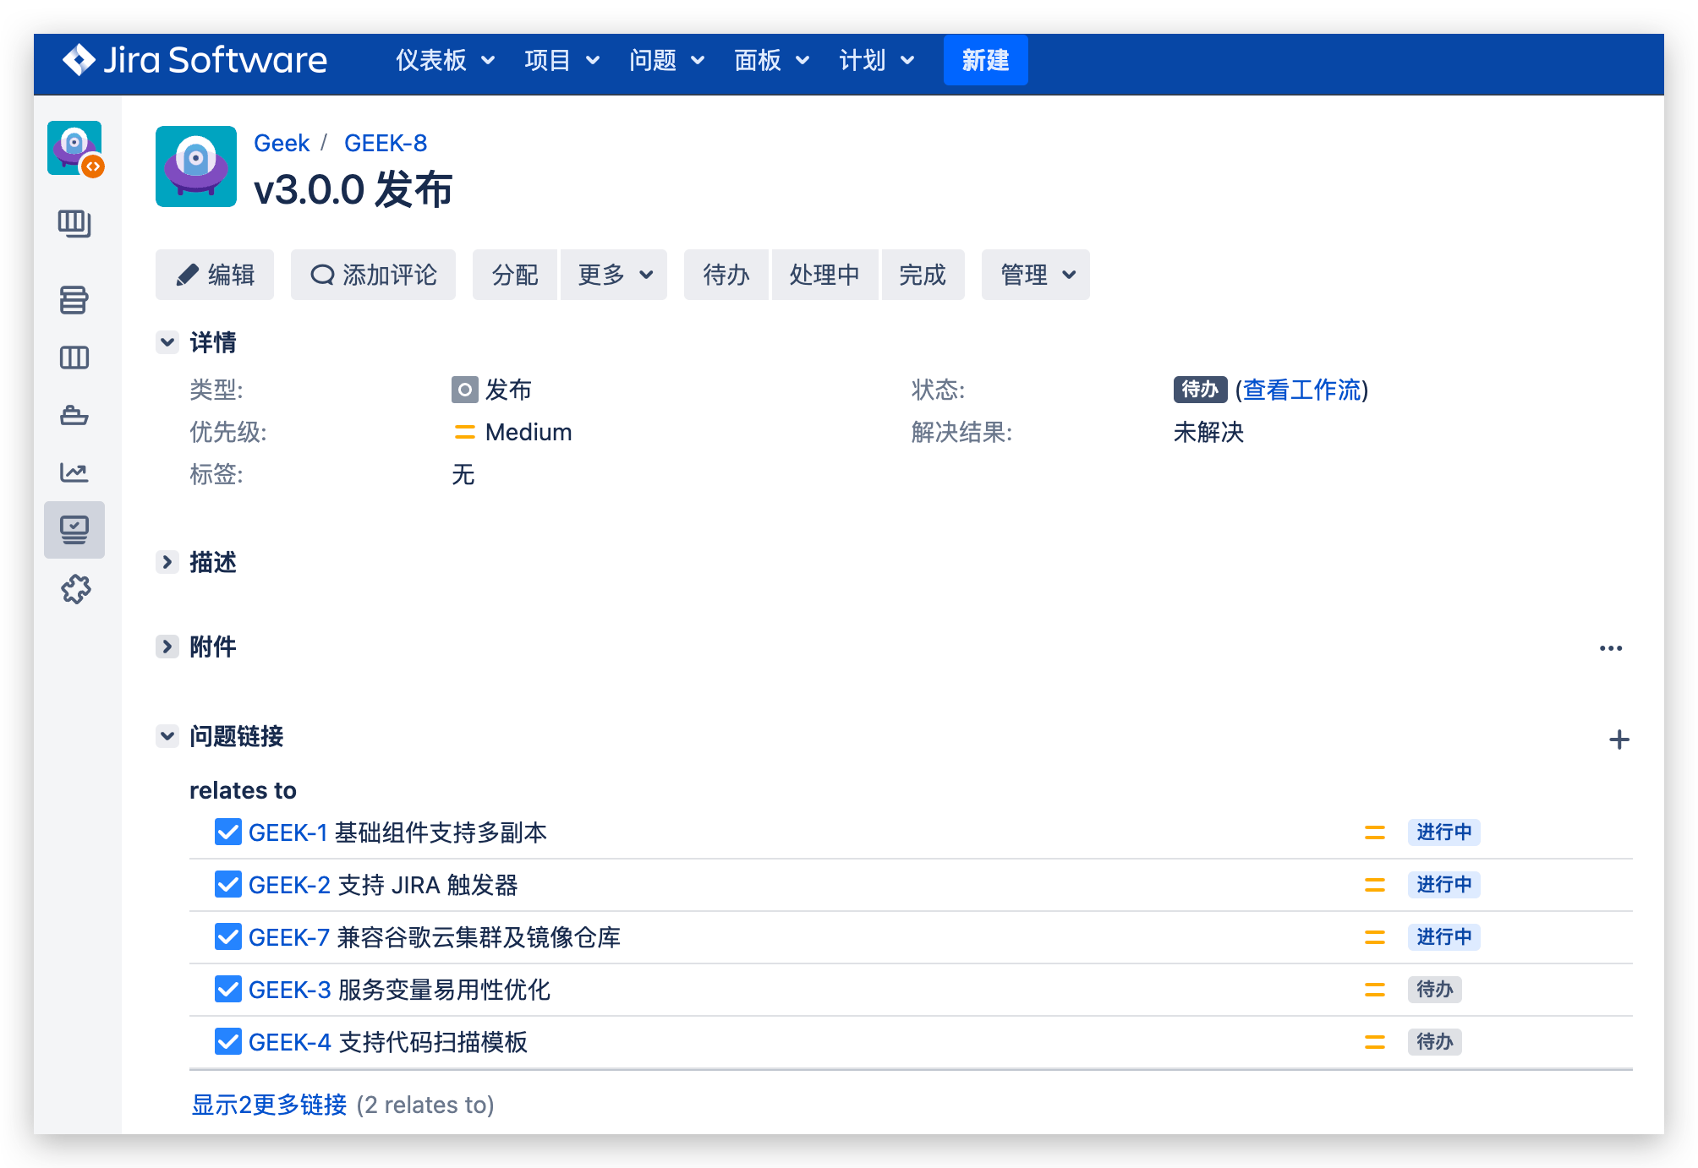This screenshot has width=1698, height=1168.
Task: Collapse the 详情 section
Action: tap(167, 342)
